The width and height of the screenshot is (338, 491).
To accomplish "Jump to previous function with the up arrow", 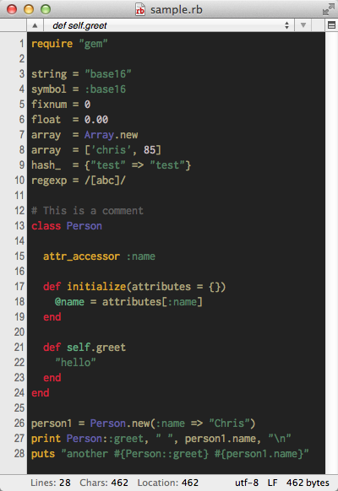I will (35, 25).
